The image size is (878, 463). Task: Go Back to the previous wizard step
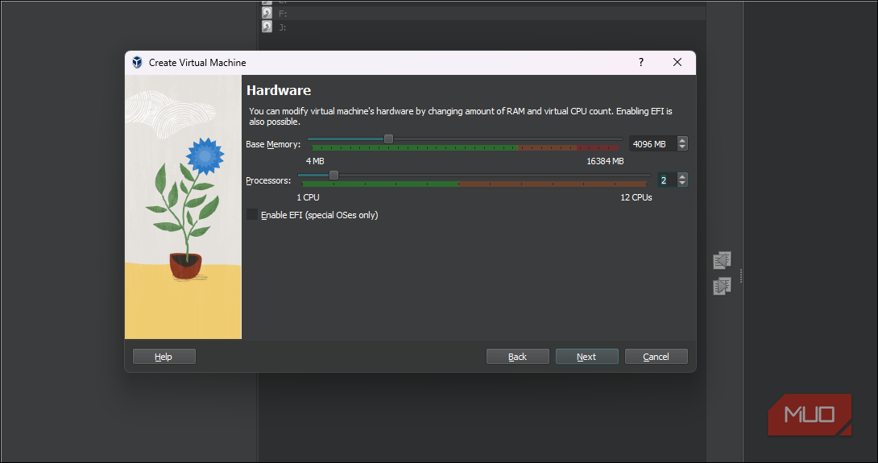[517, 357]
